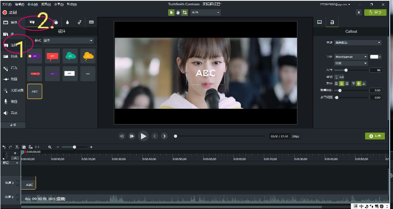Click the green Share button
Viewport: 393px width, 209px height.
pyautogui.click(x=375, y=13)
